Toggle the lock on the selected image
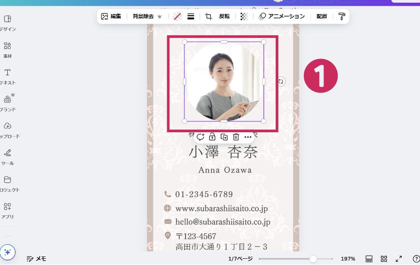The width and height of the screenshot is (420, 265). pyautogui.click(x=212, y=137)
